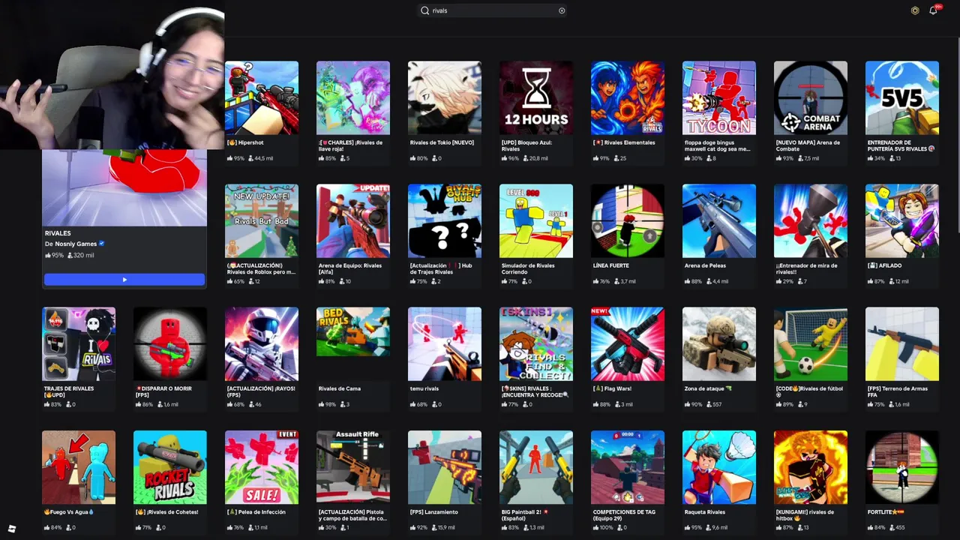
Task: Open Raqueta Rivales thumbnail
Action: (x=719, y=467)
